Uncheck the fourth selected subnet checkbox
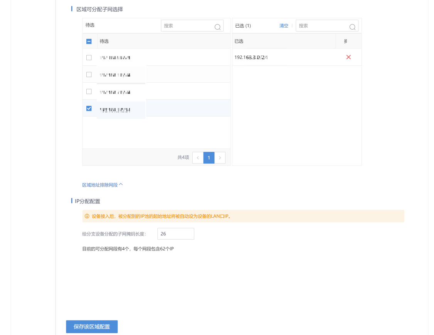The image size is (434, 335). point(89,108)
